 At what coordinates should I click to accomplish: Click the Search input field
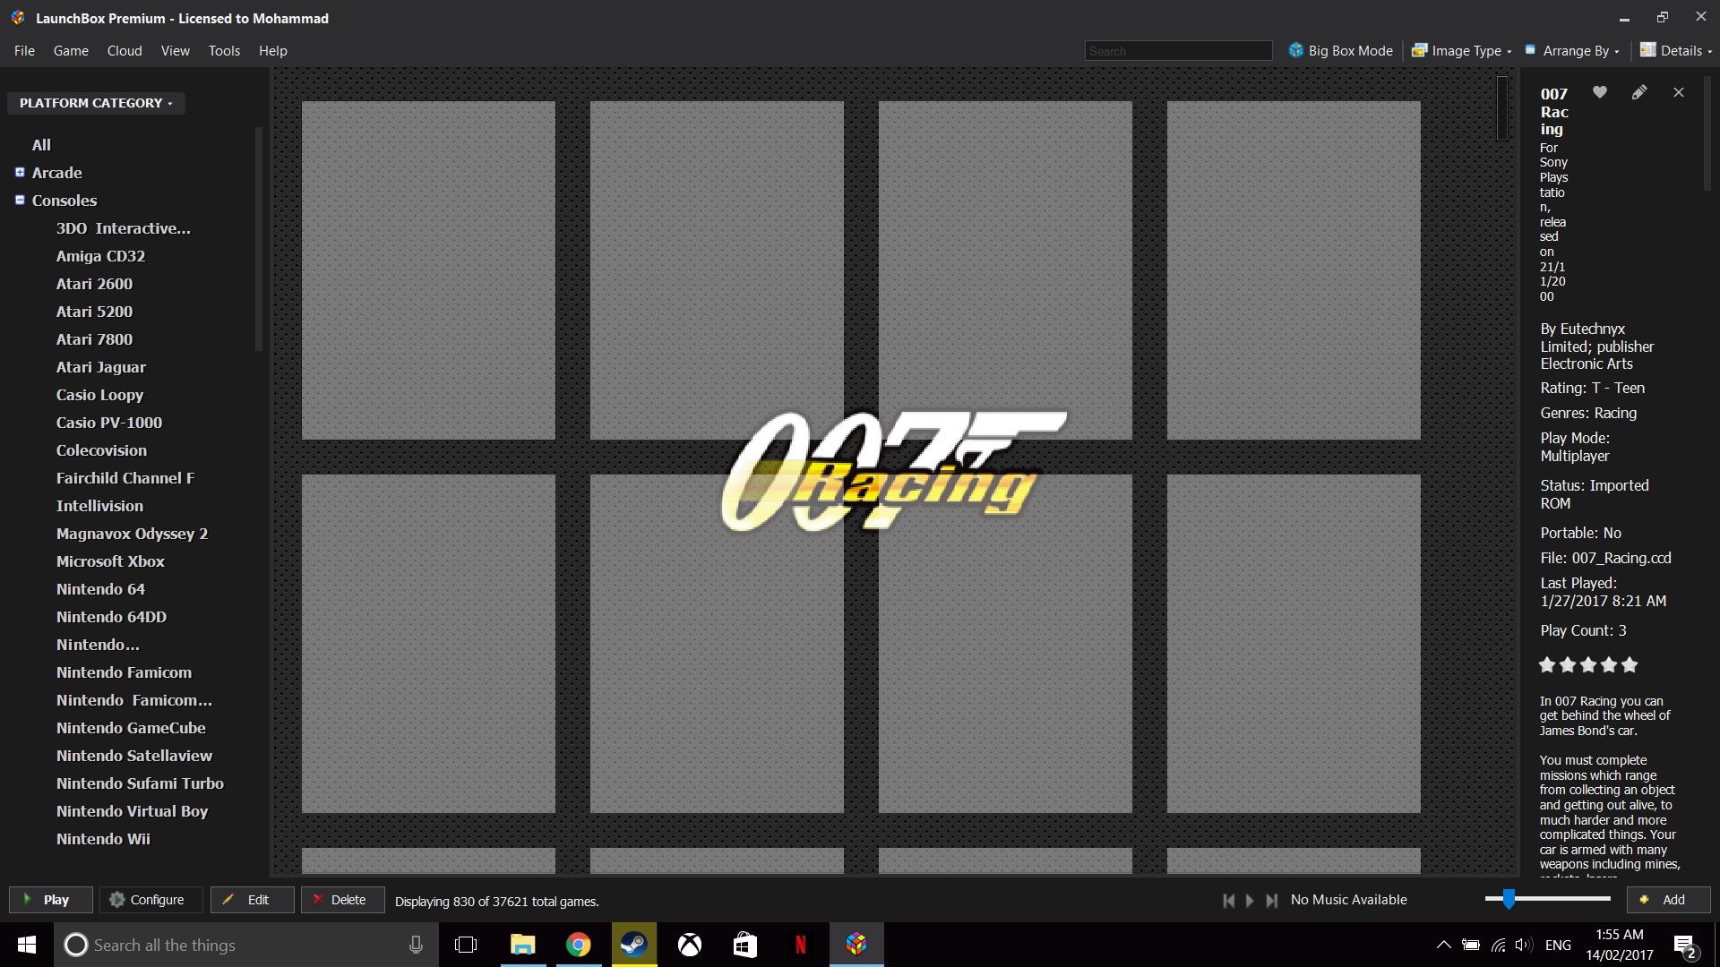coord(1178,51)
